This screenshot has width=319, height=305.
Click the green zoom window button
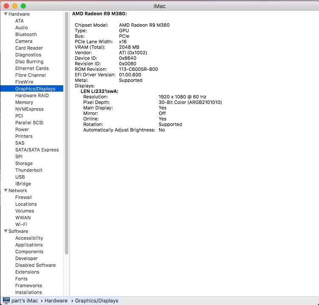tap(23, 6)
